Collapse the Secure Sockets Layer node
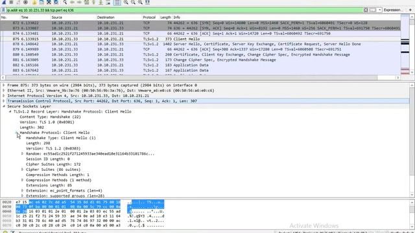This screenshot has height=233, width=415. pos(4,106)
